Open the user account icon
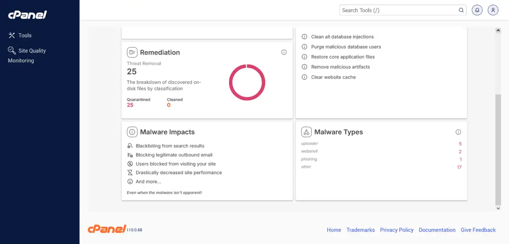Image resolution: width=509 pixels, height=244 pixels. (493, 10)
